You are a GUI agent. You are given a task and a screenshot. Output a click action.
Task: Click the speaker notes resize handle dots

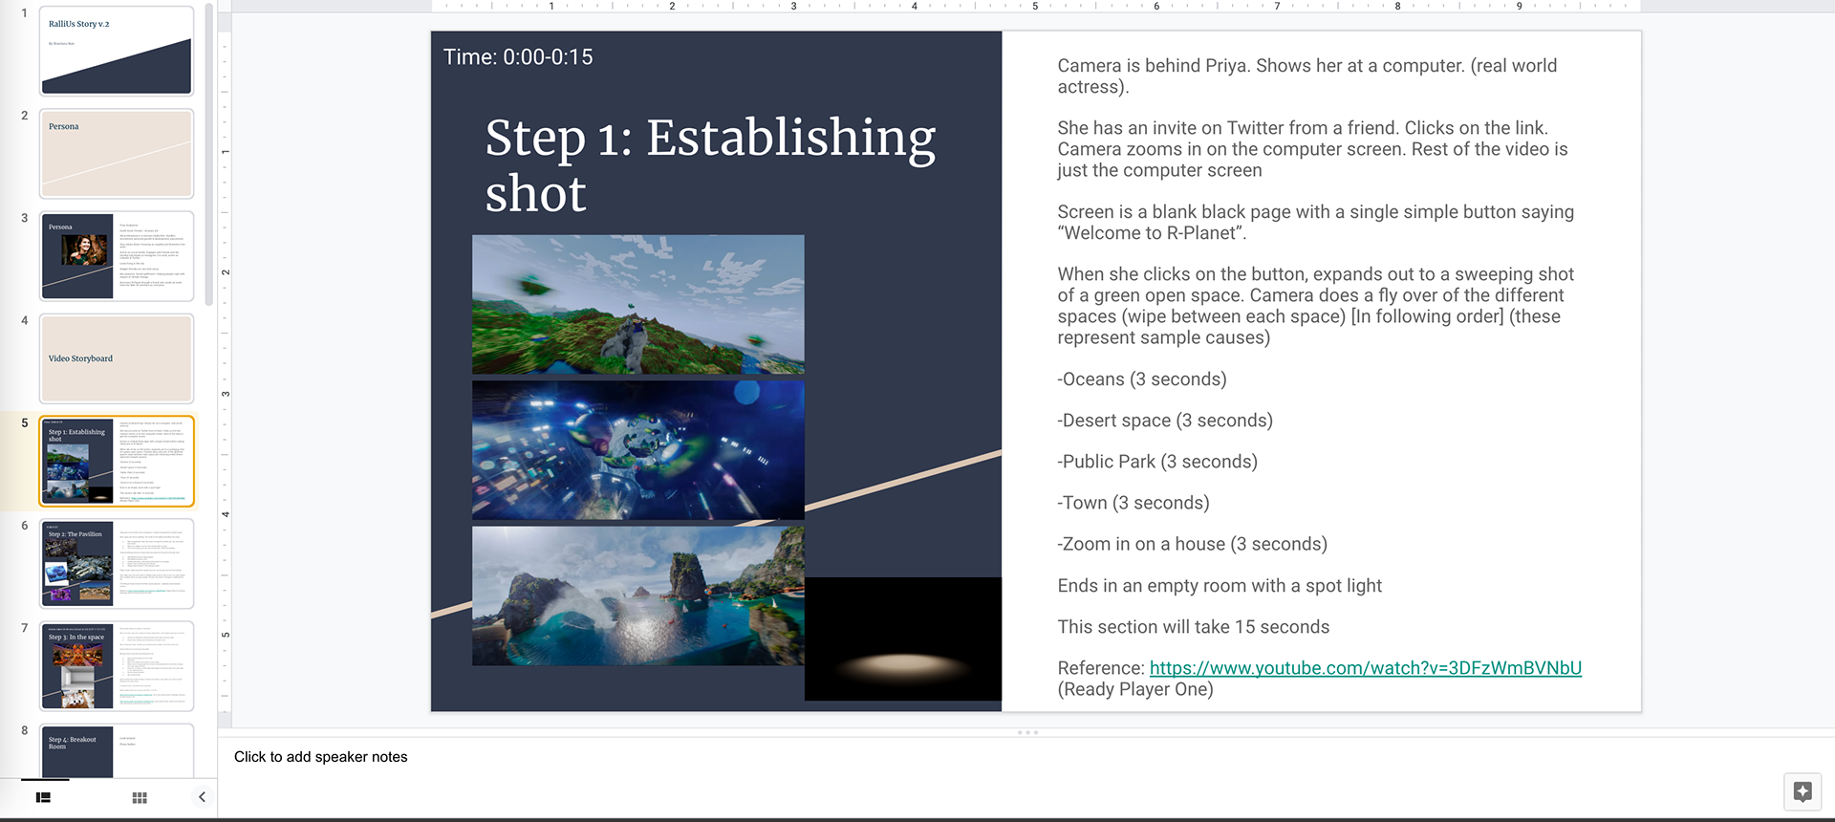tap(1027, 733)
